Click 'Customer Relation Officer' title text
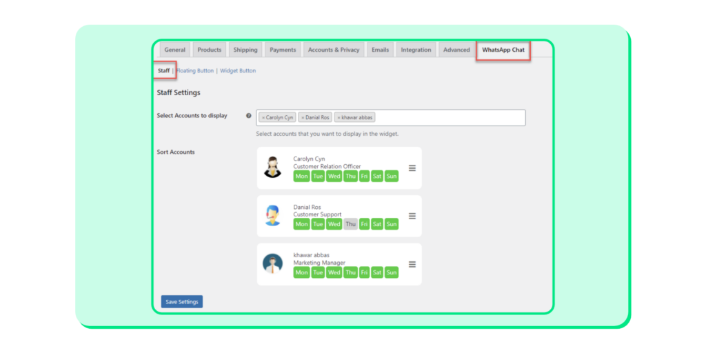 327,166
